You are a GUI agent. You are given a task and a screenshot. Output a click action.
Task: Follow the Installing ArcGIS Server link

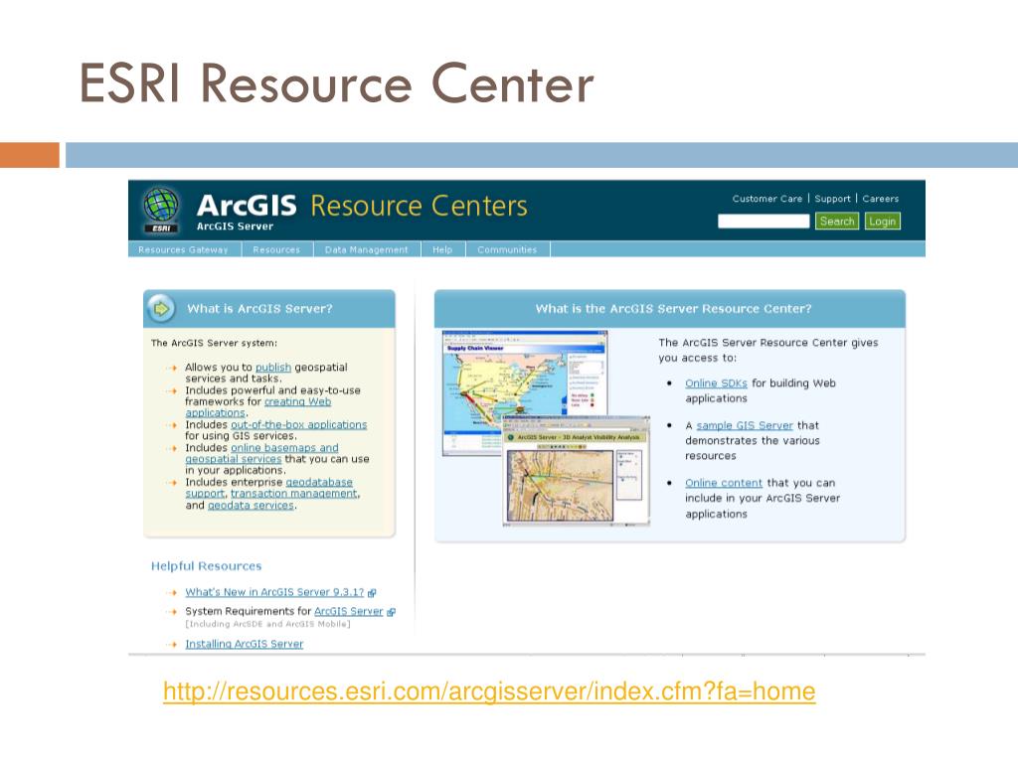[x=245, y=644]
